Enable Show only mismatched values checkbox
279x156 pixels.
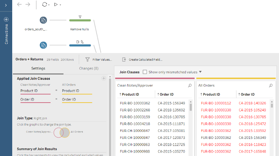point(145,72)
